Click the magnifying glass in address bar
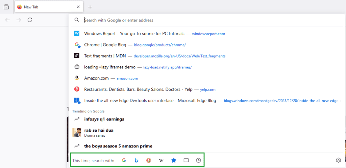The height and width of the screenshot is (168, 346). [x=77, y=20]
